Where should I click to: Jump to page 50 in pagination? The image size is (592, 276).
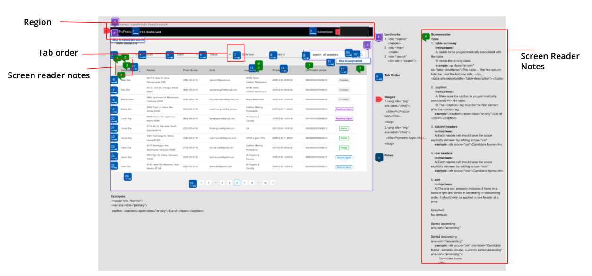tap(266, 183)
